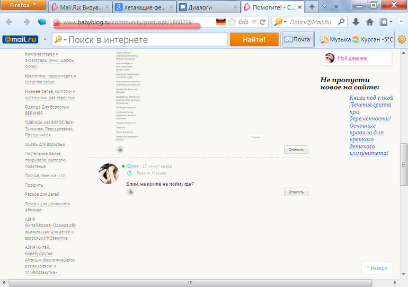
Task: Click Ответить under Юлия's comment
Action: [296, 192]
